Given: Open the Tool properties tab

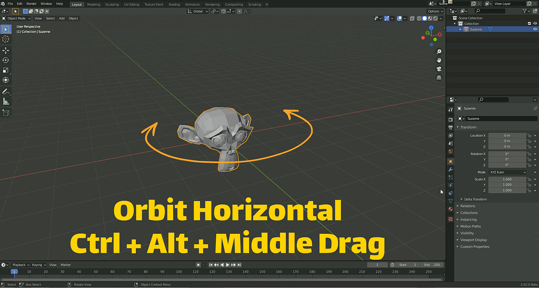Looking at the screenshot, I should (x=451, y=110).
